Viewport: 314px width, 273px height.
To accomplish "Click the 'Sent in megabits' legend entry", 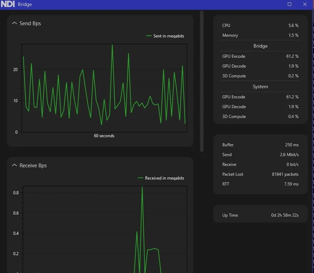I will click(165, 36).
